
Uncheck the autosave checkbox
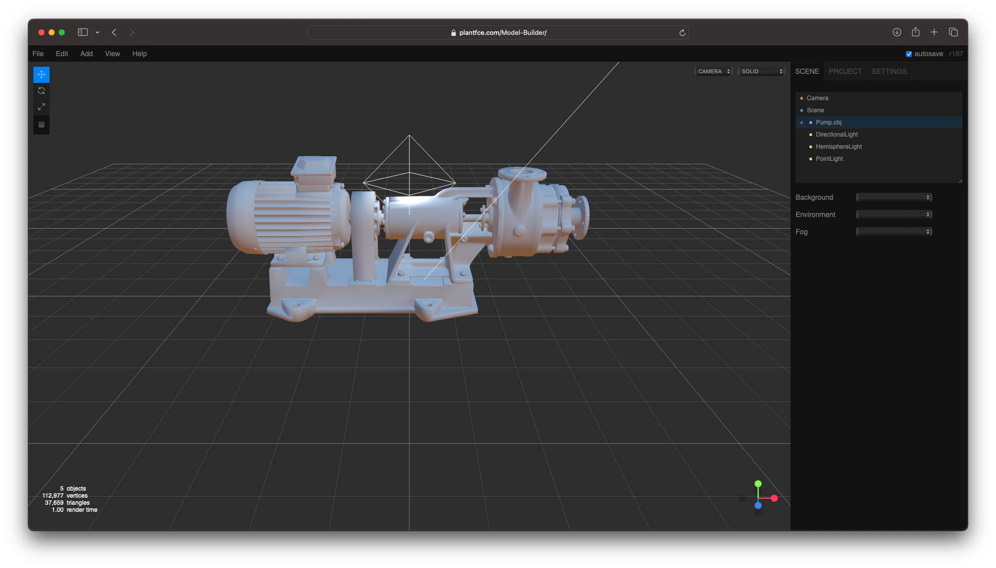(908, 53)
